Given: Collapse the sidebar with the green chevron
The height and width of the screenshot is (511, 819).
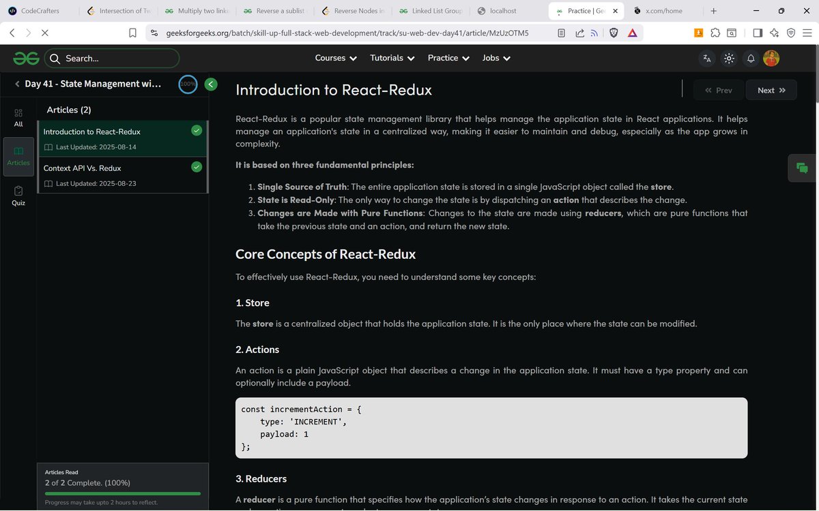Looking at the screenshot, I should (210, 84).
